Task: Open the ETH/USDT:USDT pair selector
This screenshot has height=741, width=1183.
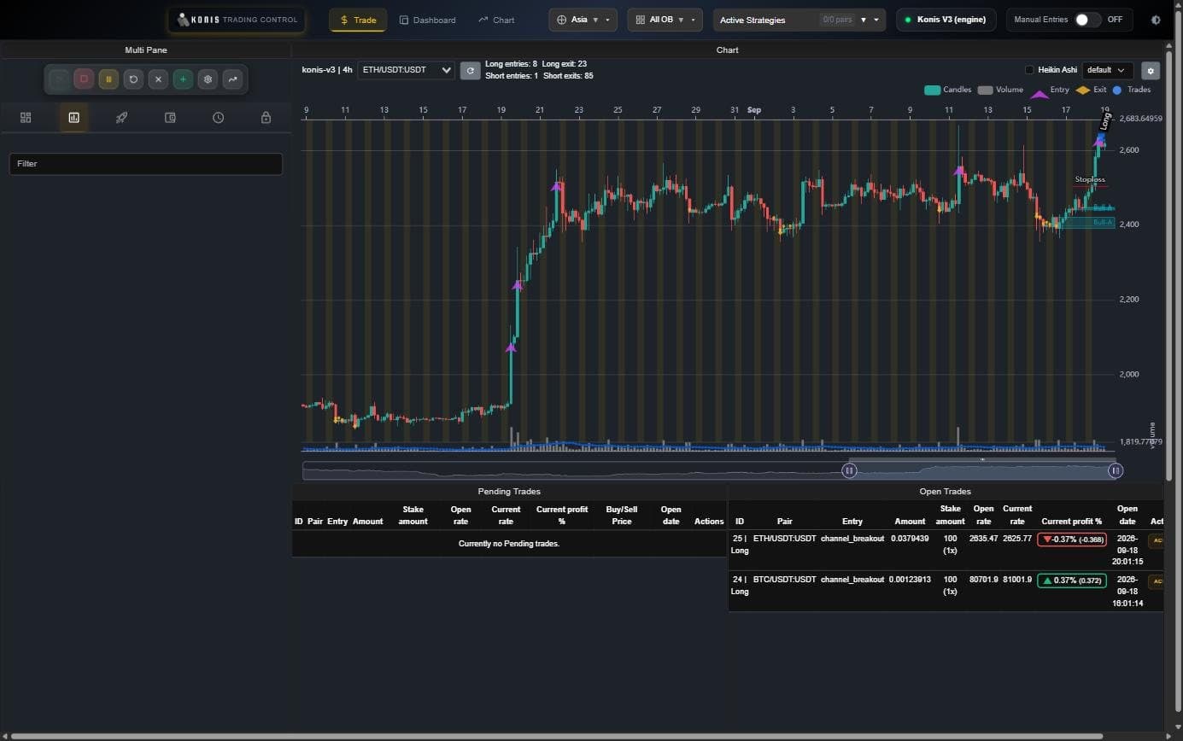Action: [x=406, y=70]
